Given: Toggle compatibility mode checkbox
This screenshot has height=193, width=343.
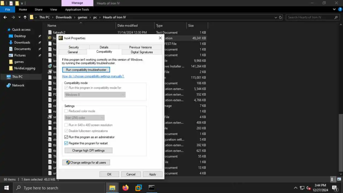Looking at the screenshot, I should [66, 88].
